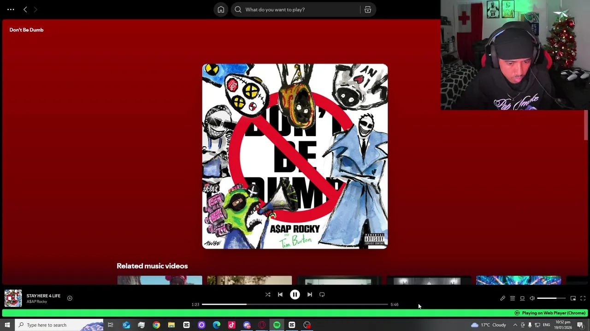Open Opera browser from the taskbar
Image resolution: width=590 pixels, height=331 pixels.
click(262, 325)
